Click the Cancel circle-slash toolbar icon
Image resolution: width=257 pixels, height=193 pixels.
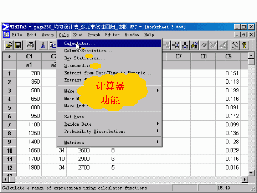(235, 45)
